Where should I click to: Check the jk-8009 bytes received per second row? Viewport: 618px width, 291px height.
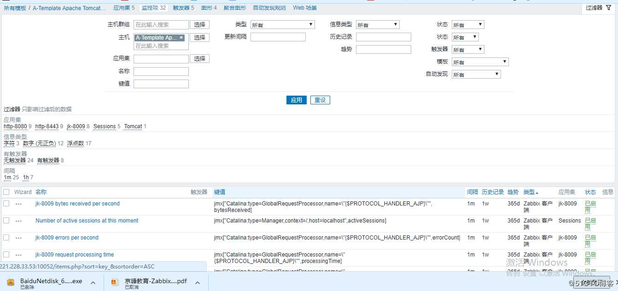click(6, 203)
